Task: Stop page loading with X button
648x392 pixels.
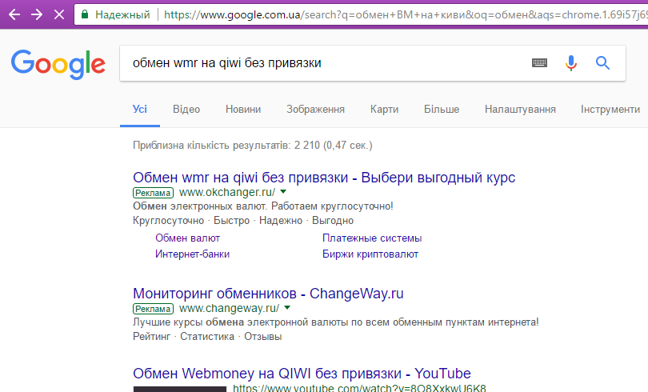Action: [59, 14]
